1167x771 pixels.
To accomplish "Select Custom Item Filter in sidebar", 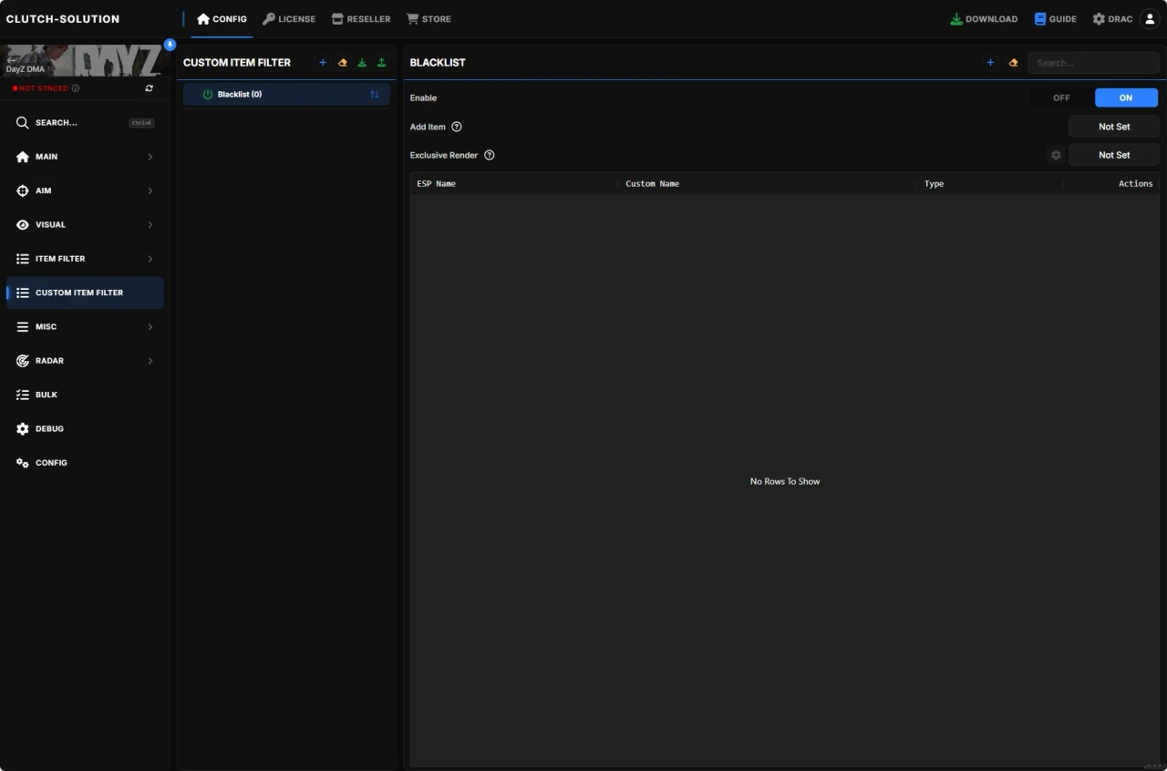I will coord(85,293).
